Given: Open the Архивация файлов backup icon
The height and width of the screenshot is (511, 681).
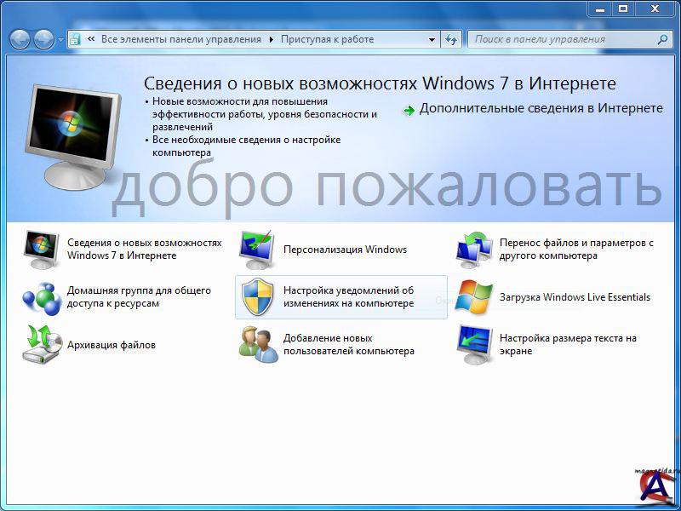Looking at the screenshot, I should (x=41, y=345).
